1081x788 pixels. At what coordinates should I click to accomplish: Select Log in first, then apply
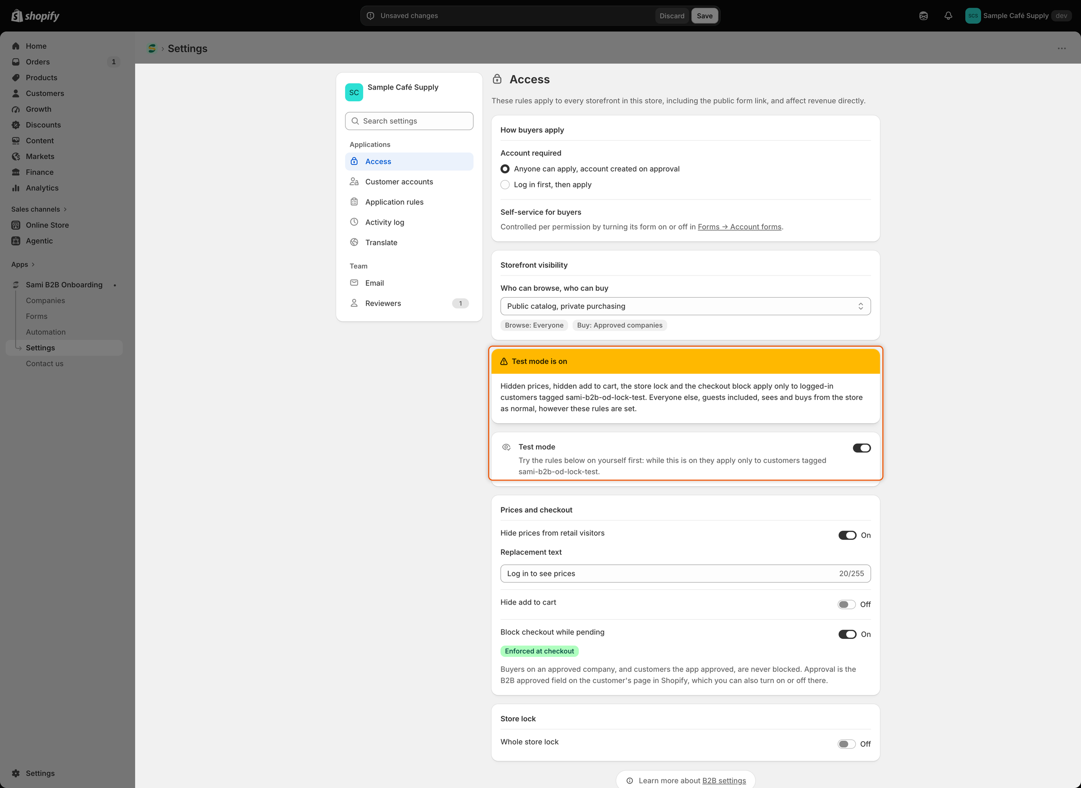point(505,185)
